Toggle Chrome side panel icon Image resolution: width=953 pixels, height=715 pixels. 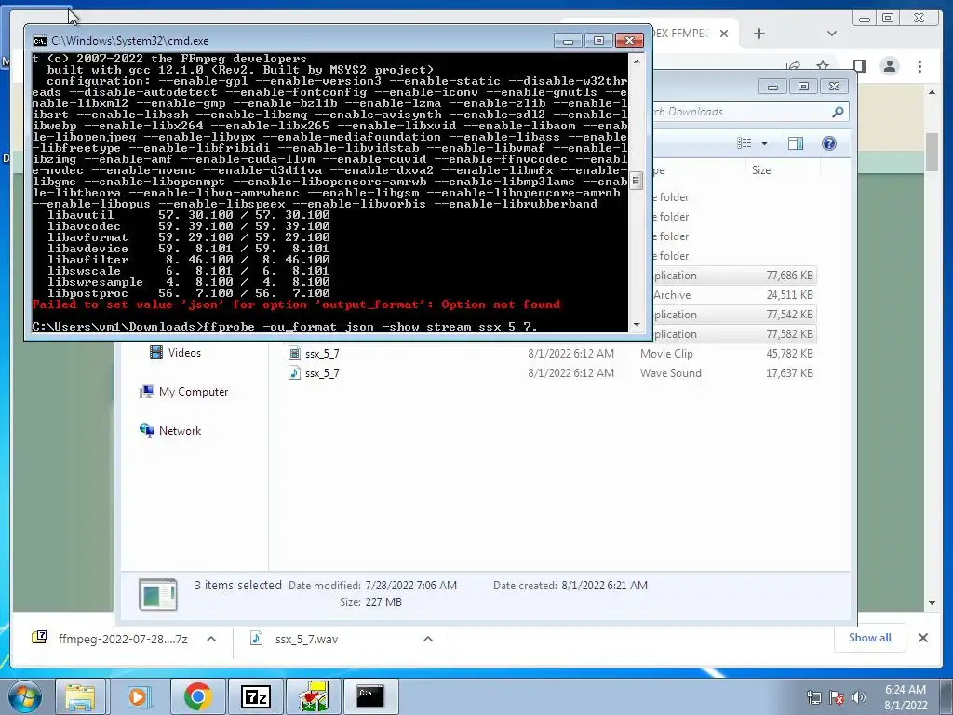(x=859, y=66)
